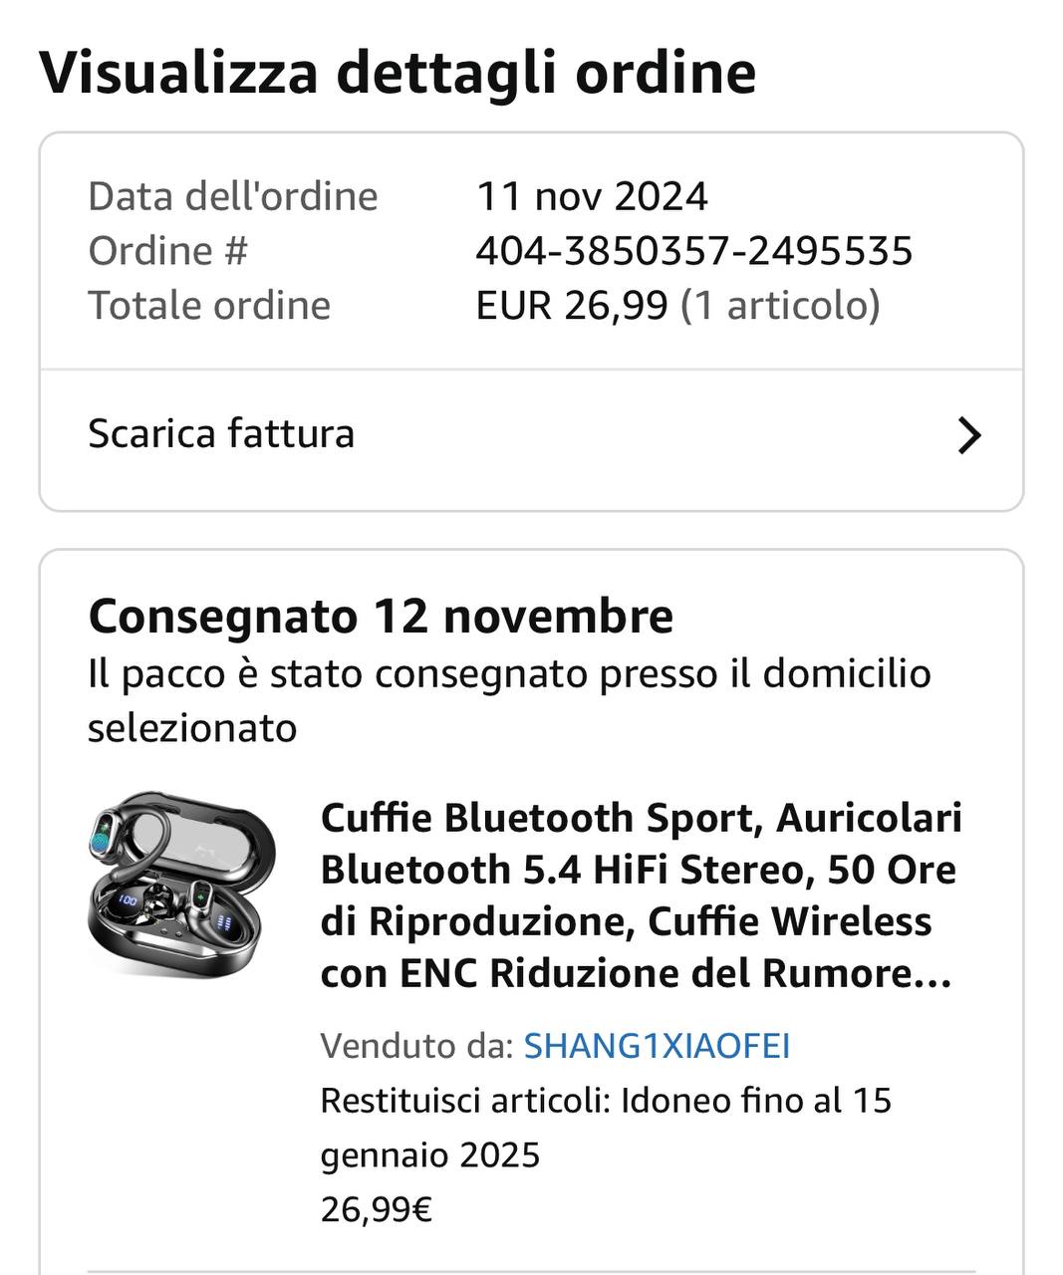Click the Data dell'ordine label
Viewport: 1063px width, 1275px height.
[x=233, y=196]
